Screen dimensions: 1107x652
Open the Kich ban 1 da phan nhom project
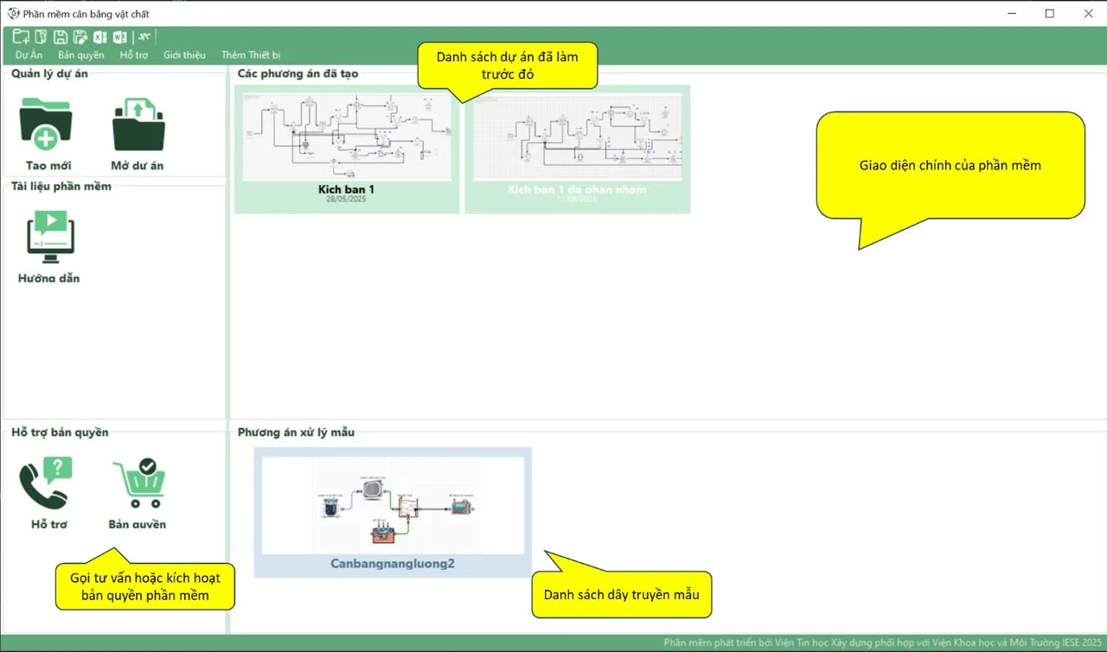point(577,149)
